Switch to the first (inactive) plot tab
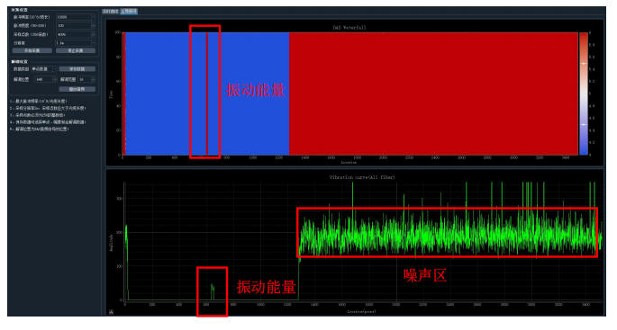This screenshot has height=330, width=617. [x=110, y=12]
